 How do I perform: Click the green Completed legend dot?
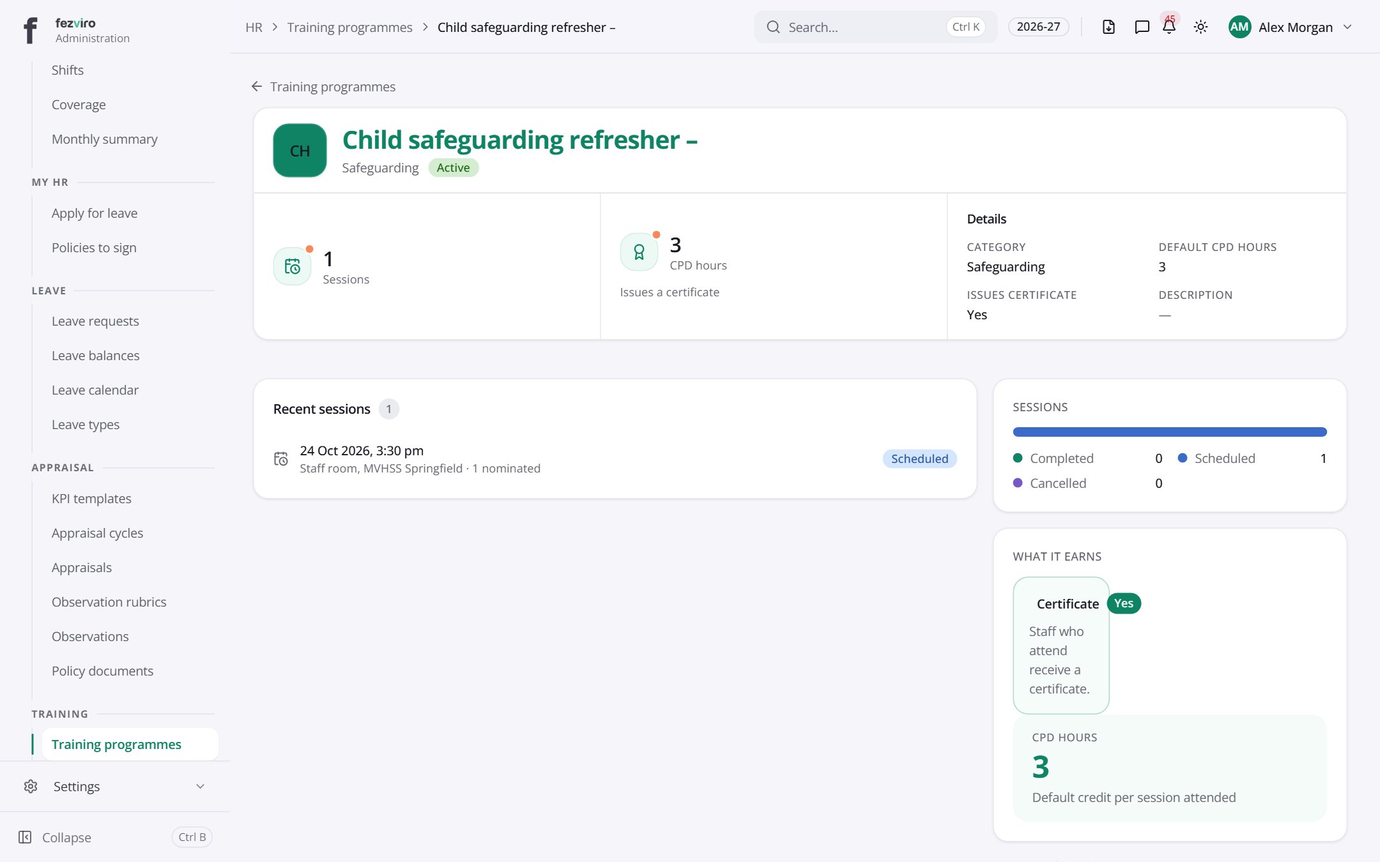pos(1018,458)
